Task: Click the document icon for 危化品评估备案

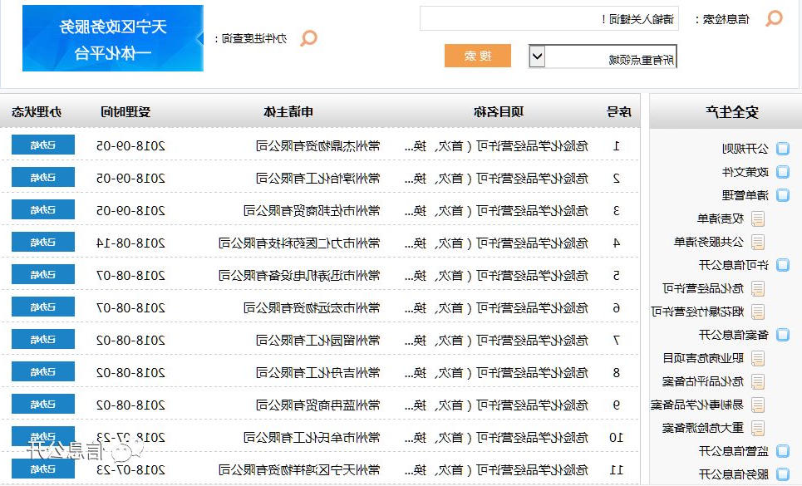Action: pos(758,381)
